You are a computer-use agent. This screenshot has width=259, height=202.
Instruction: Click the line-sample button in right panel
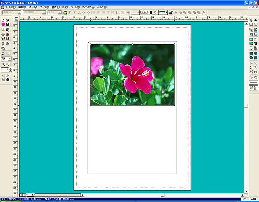coord(253,82)
